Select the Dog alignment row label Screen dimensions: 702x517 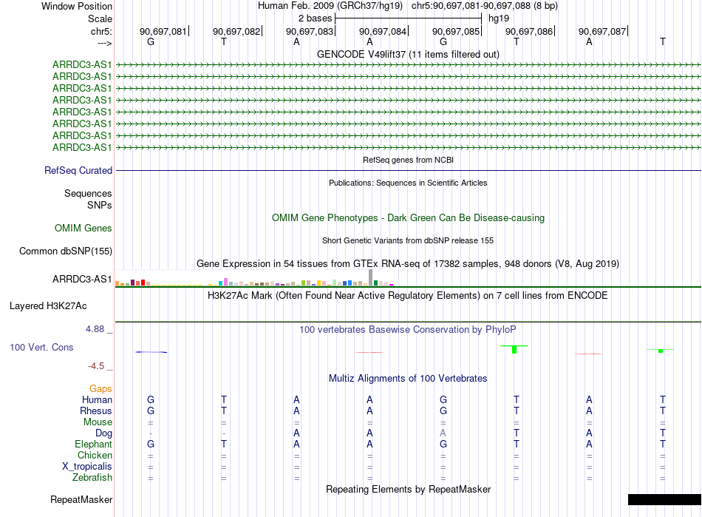104,433
